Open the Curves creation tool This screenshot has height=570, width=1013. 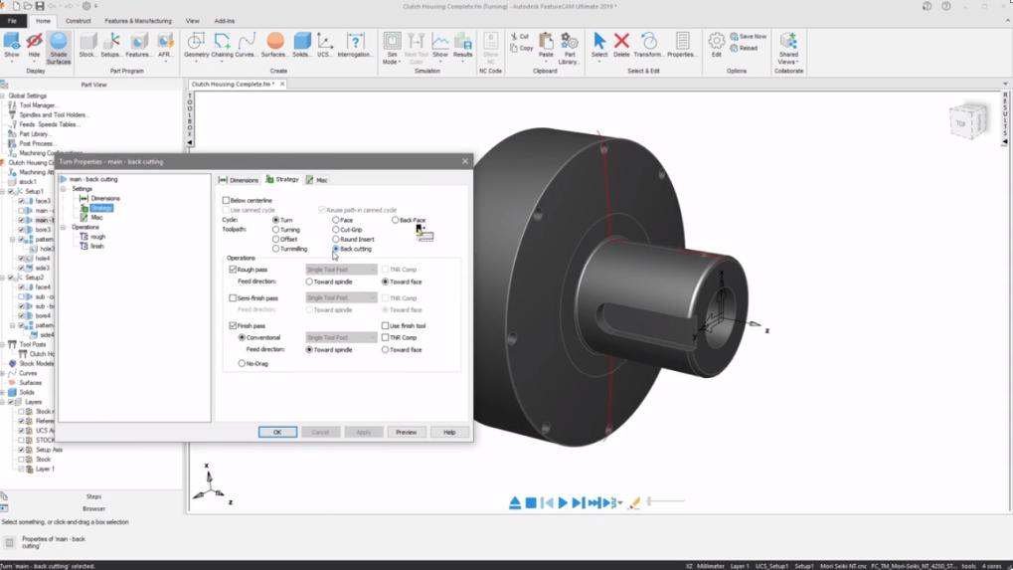246,45
